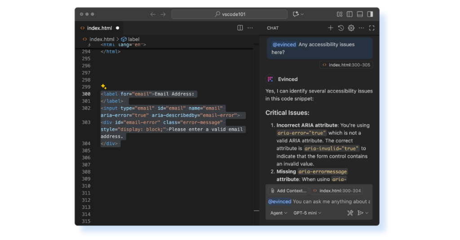Open the vscode101 command center search
Image resolution: width=460 pixels, height=240 pixels.
(x=229, y=14)
